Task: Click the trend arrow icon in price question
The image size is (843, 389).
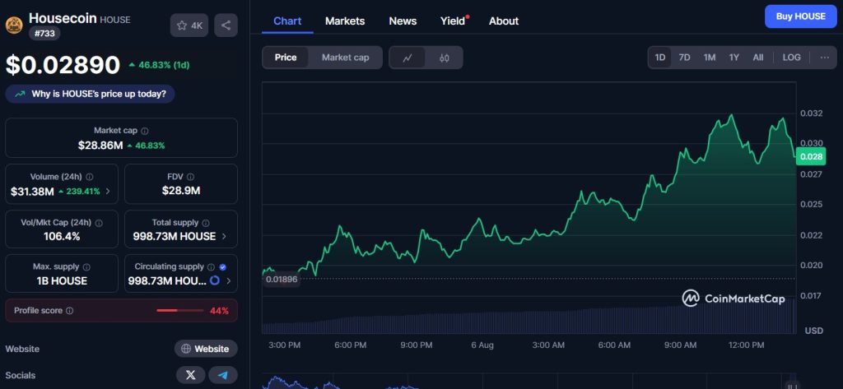Action: [x=20, y=94]
